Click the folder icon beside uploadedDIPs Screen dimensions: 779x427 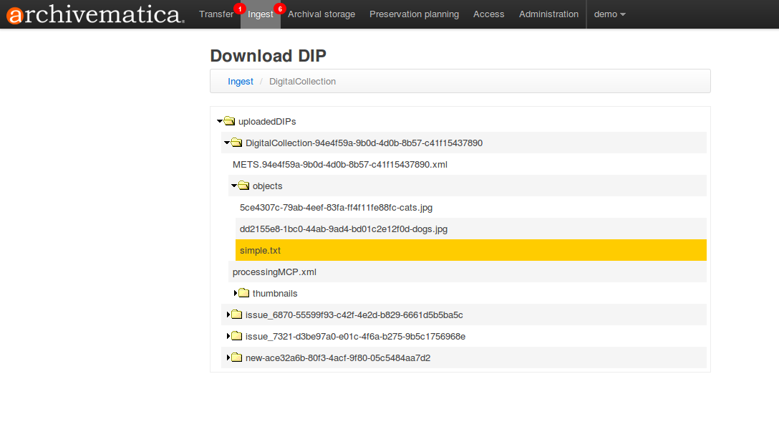point(230,121)
